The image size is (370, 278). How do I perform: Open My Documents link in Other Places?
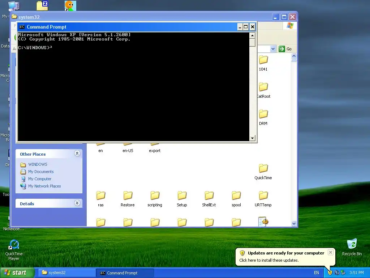click(41, 172)
